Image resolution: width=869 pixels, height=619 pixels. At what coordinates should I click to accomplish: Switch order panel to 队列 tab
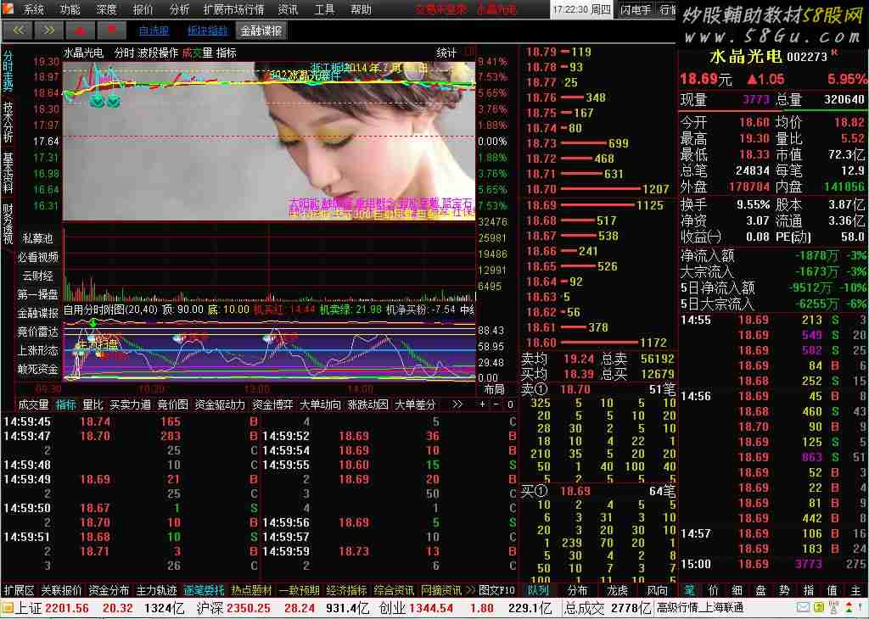(538, 591)
